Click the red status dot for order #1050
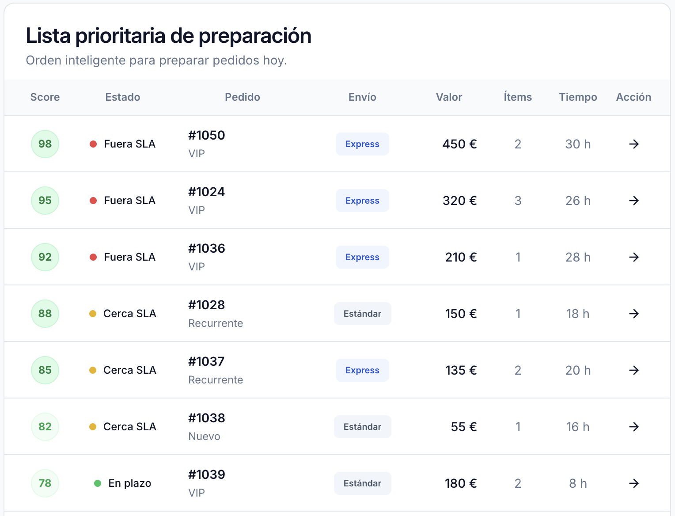 (x=93, y=144)
